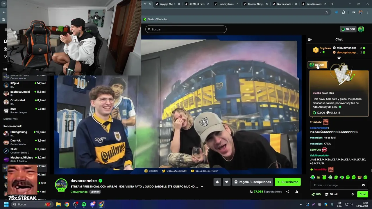This screenshot has width=372, height=209.
Task: Report stream with the warning triangle icon
Action: click(297, 192)
